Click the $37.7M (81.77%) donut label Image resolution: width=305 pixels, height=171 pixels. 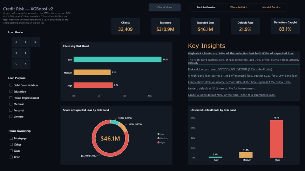coord(89,156)
